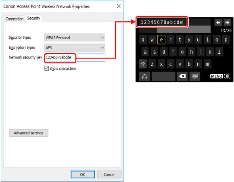Tap the space bar on keyboard
Screen dimensions: 234x182
(163, 76)
